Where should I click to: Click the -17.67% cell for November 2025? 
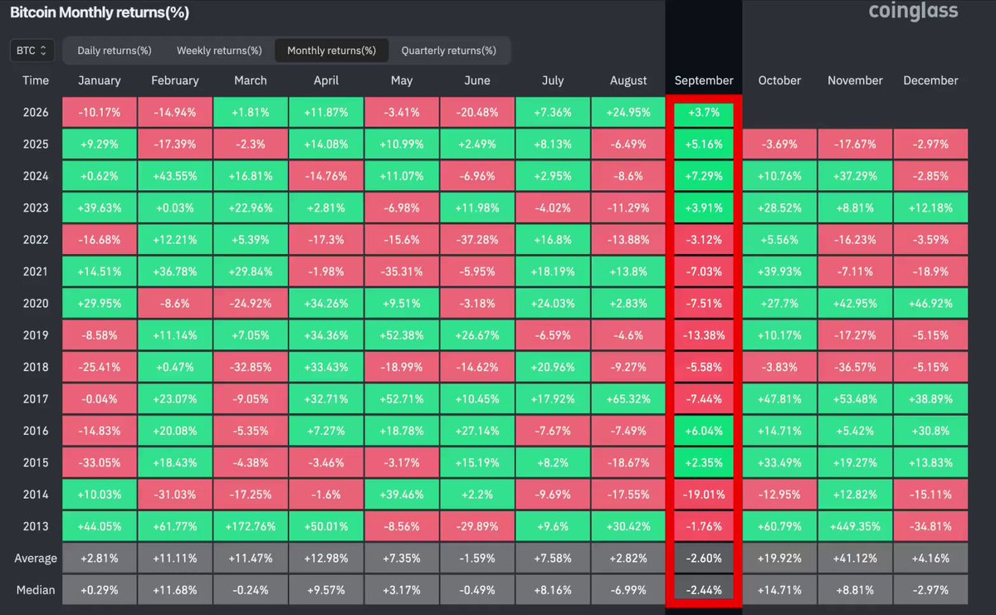pyautogui.click(x=855, y=144)
